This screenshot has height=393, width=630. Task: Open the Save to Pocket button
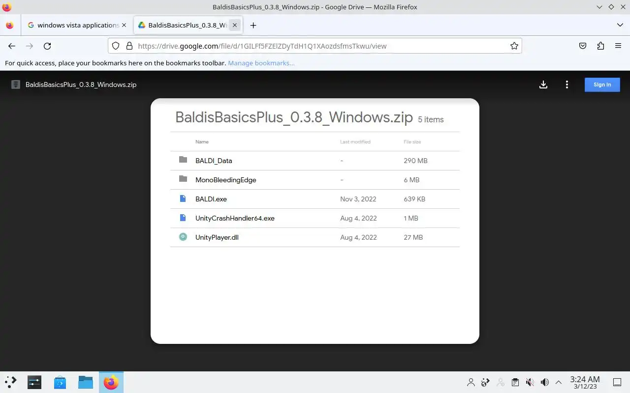[583, 46]
